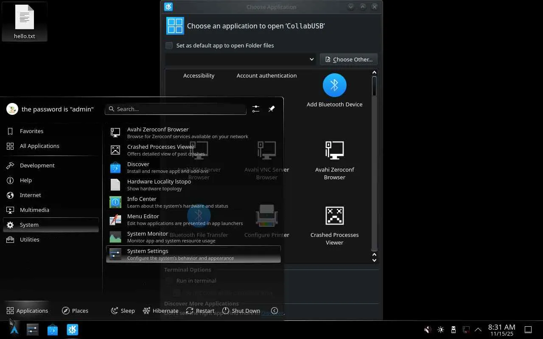
Task: Open the muted volume tray icon
Action: coord(428,330)
